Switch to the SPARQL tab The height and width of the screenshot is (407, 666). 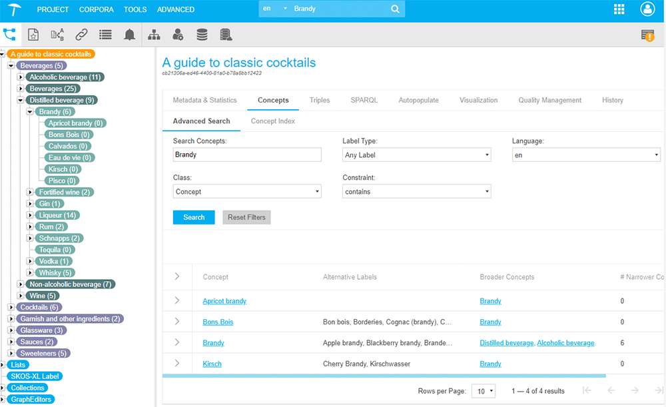coord(364,100)
